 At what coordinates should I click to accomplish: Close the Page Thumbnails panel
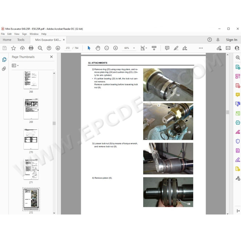[51, 57]
